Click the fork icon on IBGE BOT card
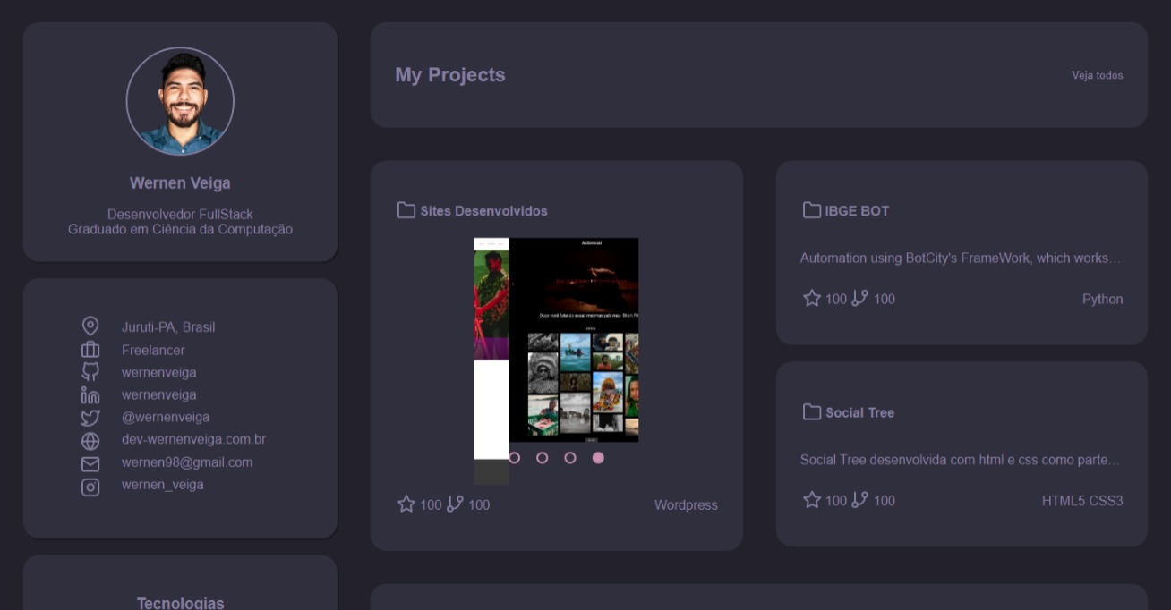 pos(859,298)
